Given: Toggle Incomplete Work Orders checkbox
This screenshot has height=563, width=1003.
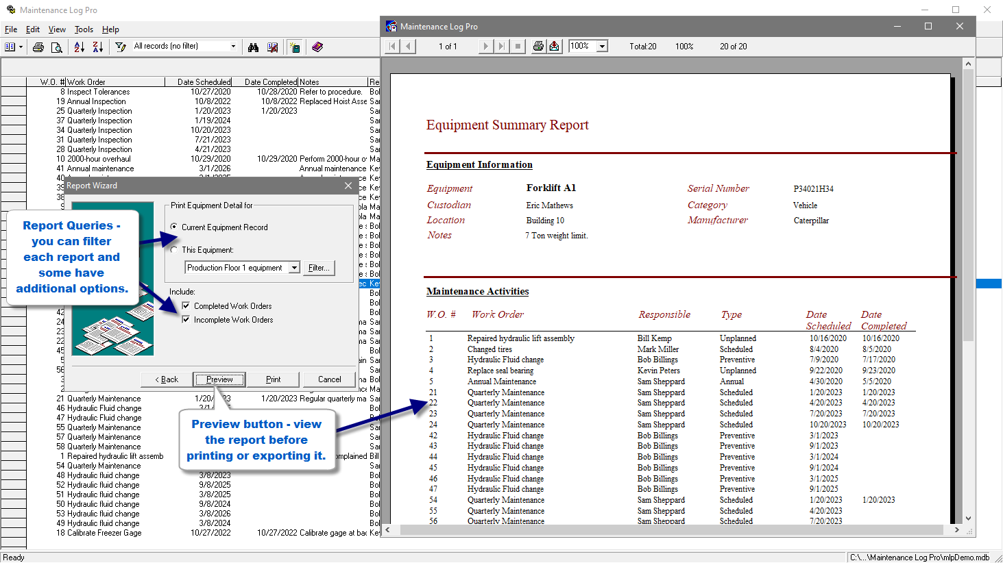Looking at the screenshot, I should (x=186, y=320).
